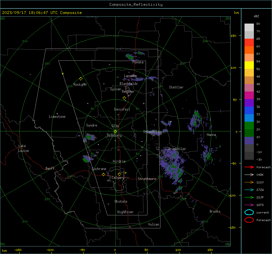Viewport: 272px width, 254px height.
Task: Click the 45 dBZ tan color swatch
Action: coord(249,80)
